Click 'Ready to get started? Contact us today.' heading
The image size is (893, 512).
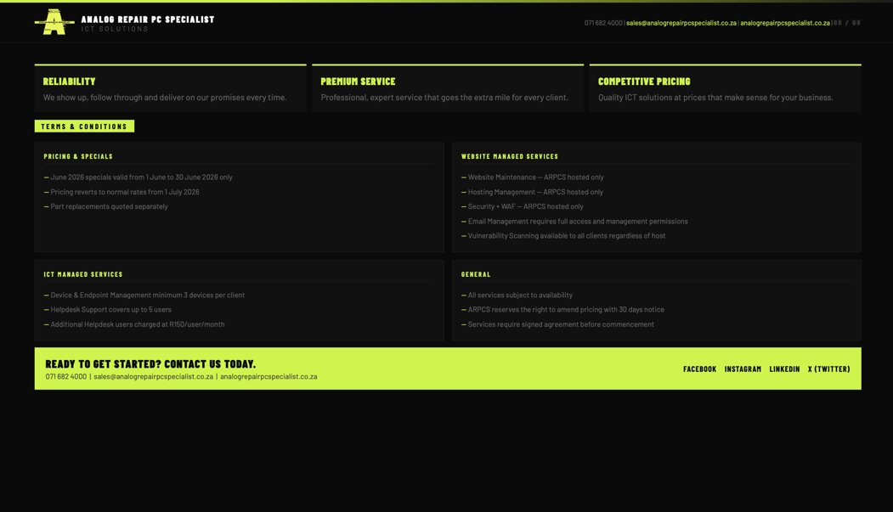(x=150, y=364)
